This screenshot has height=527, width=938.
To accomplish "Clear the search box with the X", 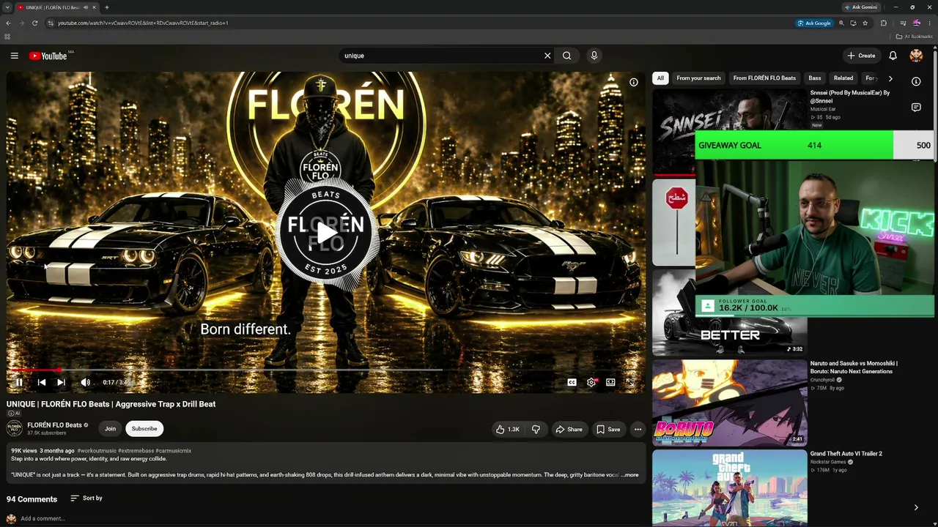I will coord(547,56).
